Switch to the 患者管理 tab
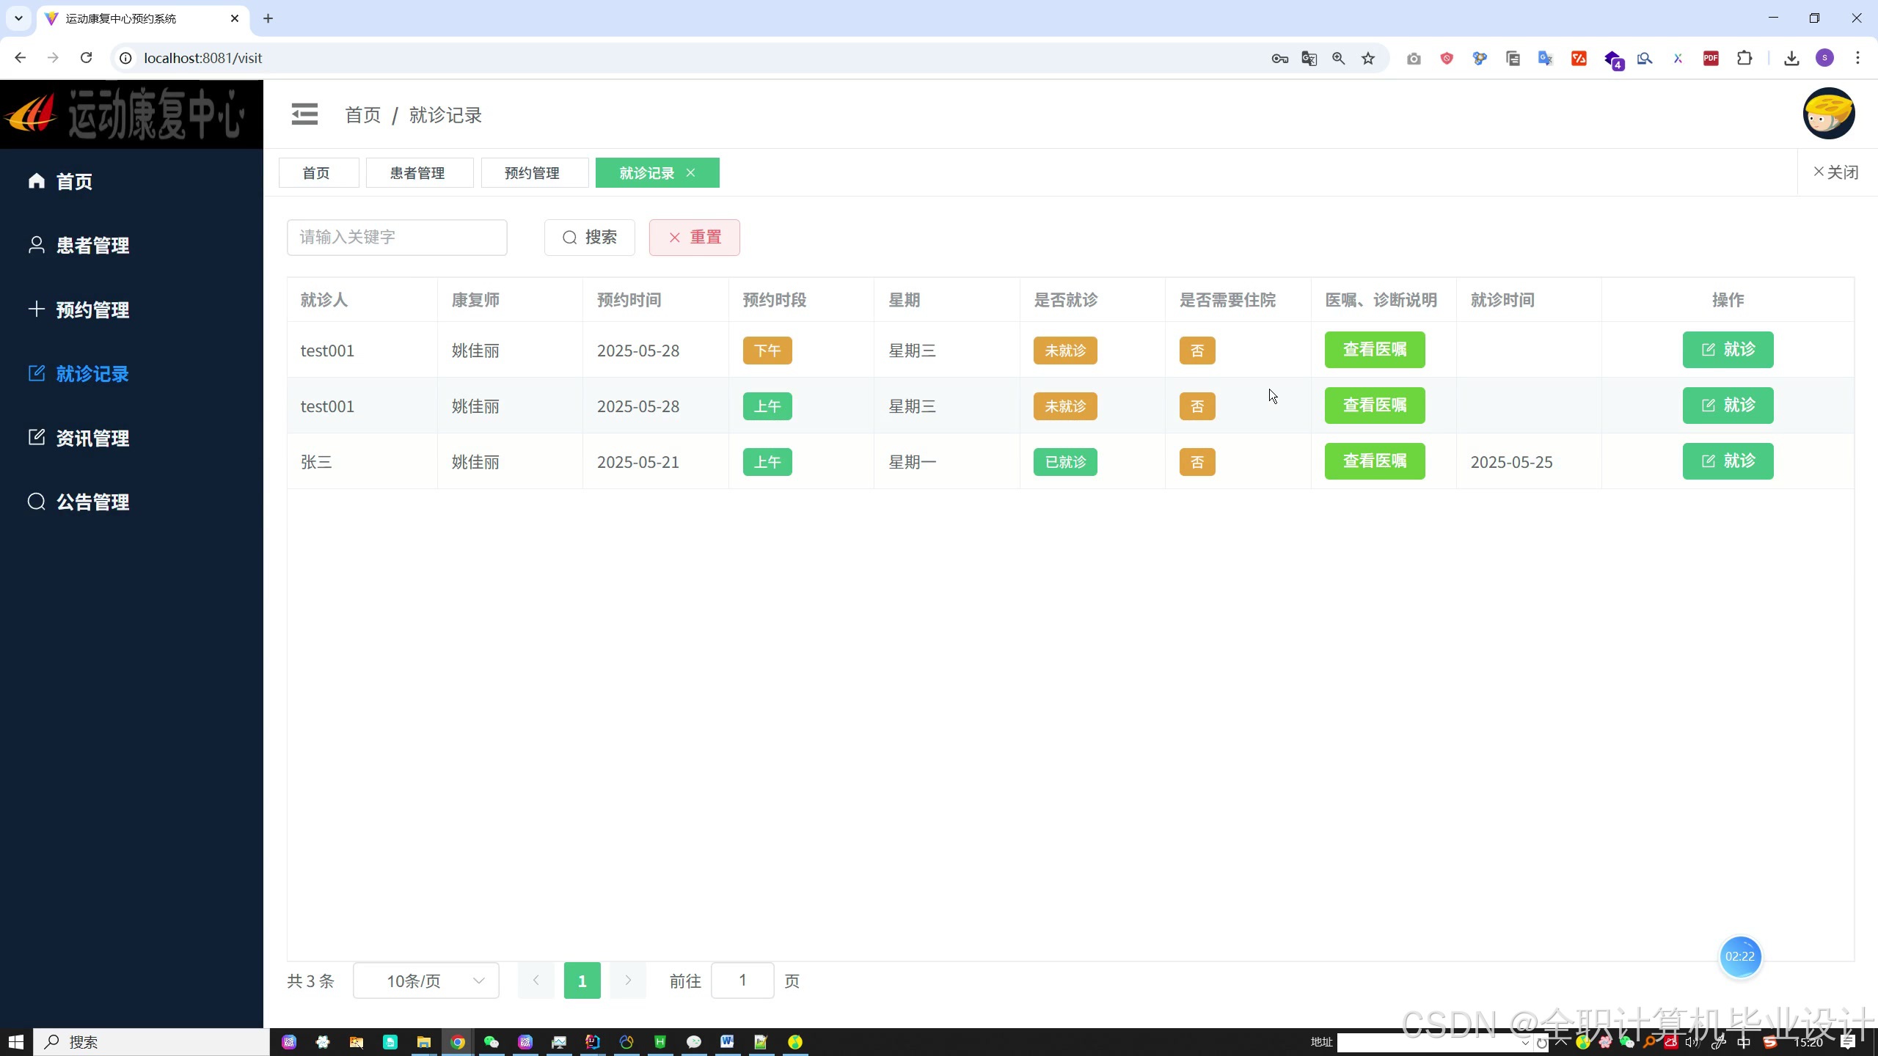 coord(417,173)
